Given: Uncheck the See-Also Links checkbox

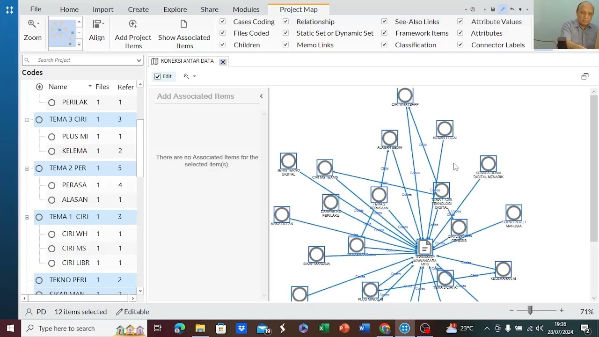Looking at the screenshot, I should (384, 22).
